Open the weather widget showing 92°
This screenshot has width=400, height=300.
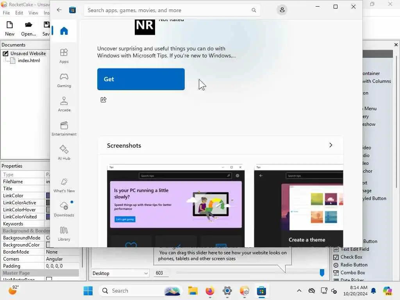pyautogui.click(x=14, y=290)
